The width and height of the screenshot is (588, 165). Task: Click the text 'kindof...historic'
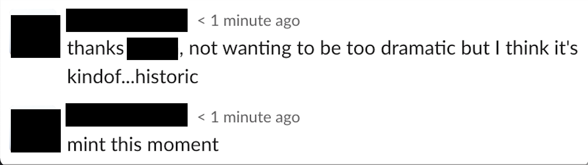pyautogui.click(x=132, y=77)
